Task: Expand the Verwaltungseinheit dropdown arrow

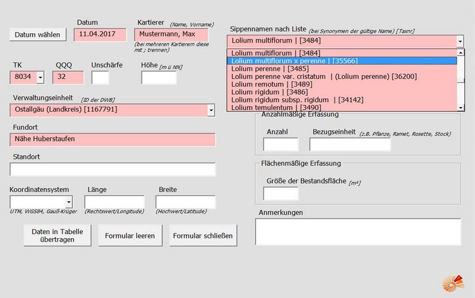Action: 211,110
